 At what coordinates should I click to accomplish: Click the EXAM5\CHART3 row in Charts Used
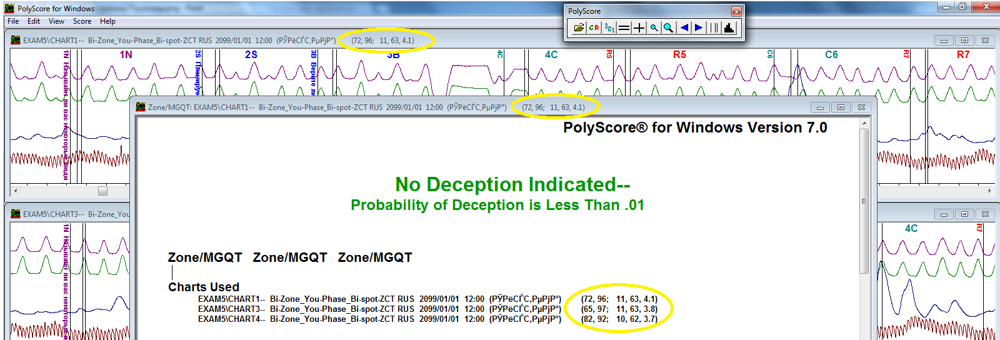click(x=427, y=309)
